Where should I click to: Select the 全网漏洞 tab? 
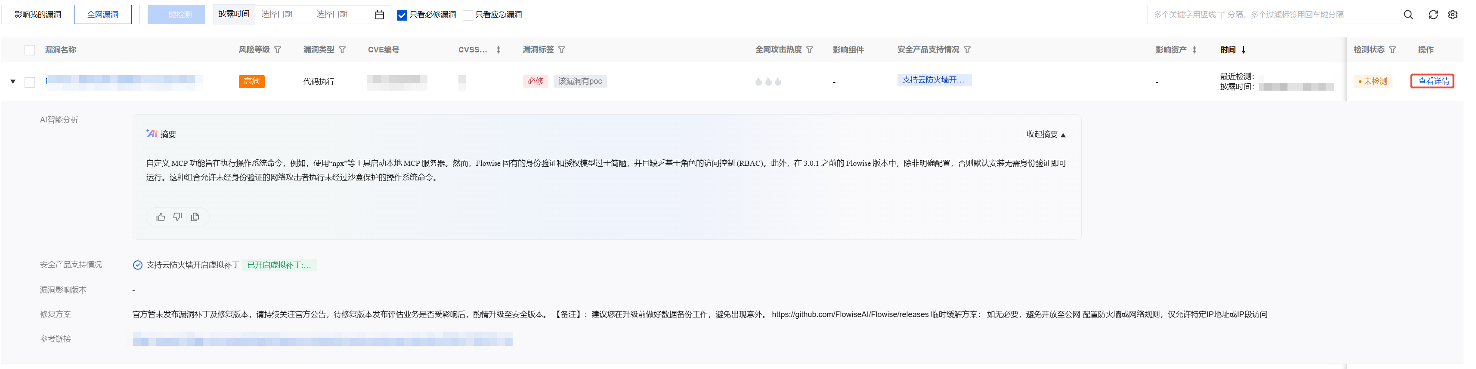point(102,15)
